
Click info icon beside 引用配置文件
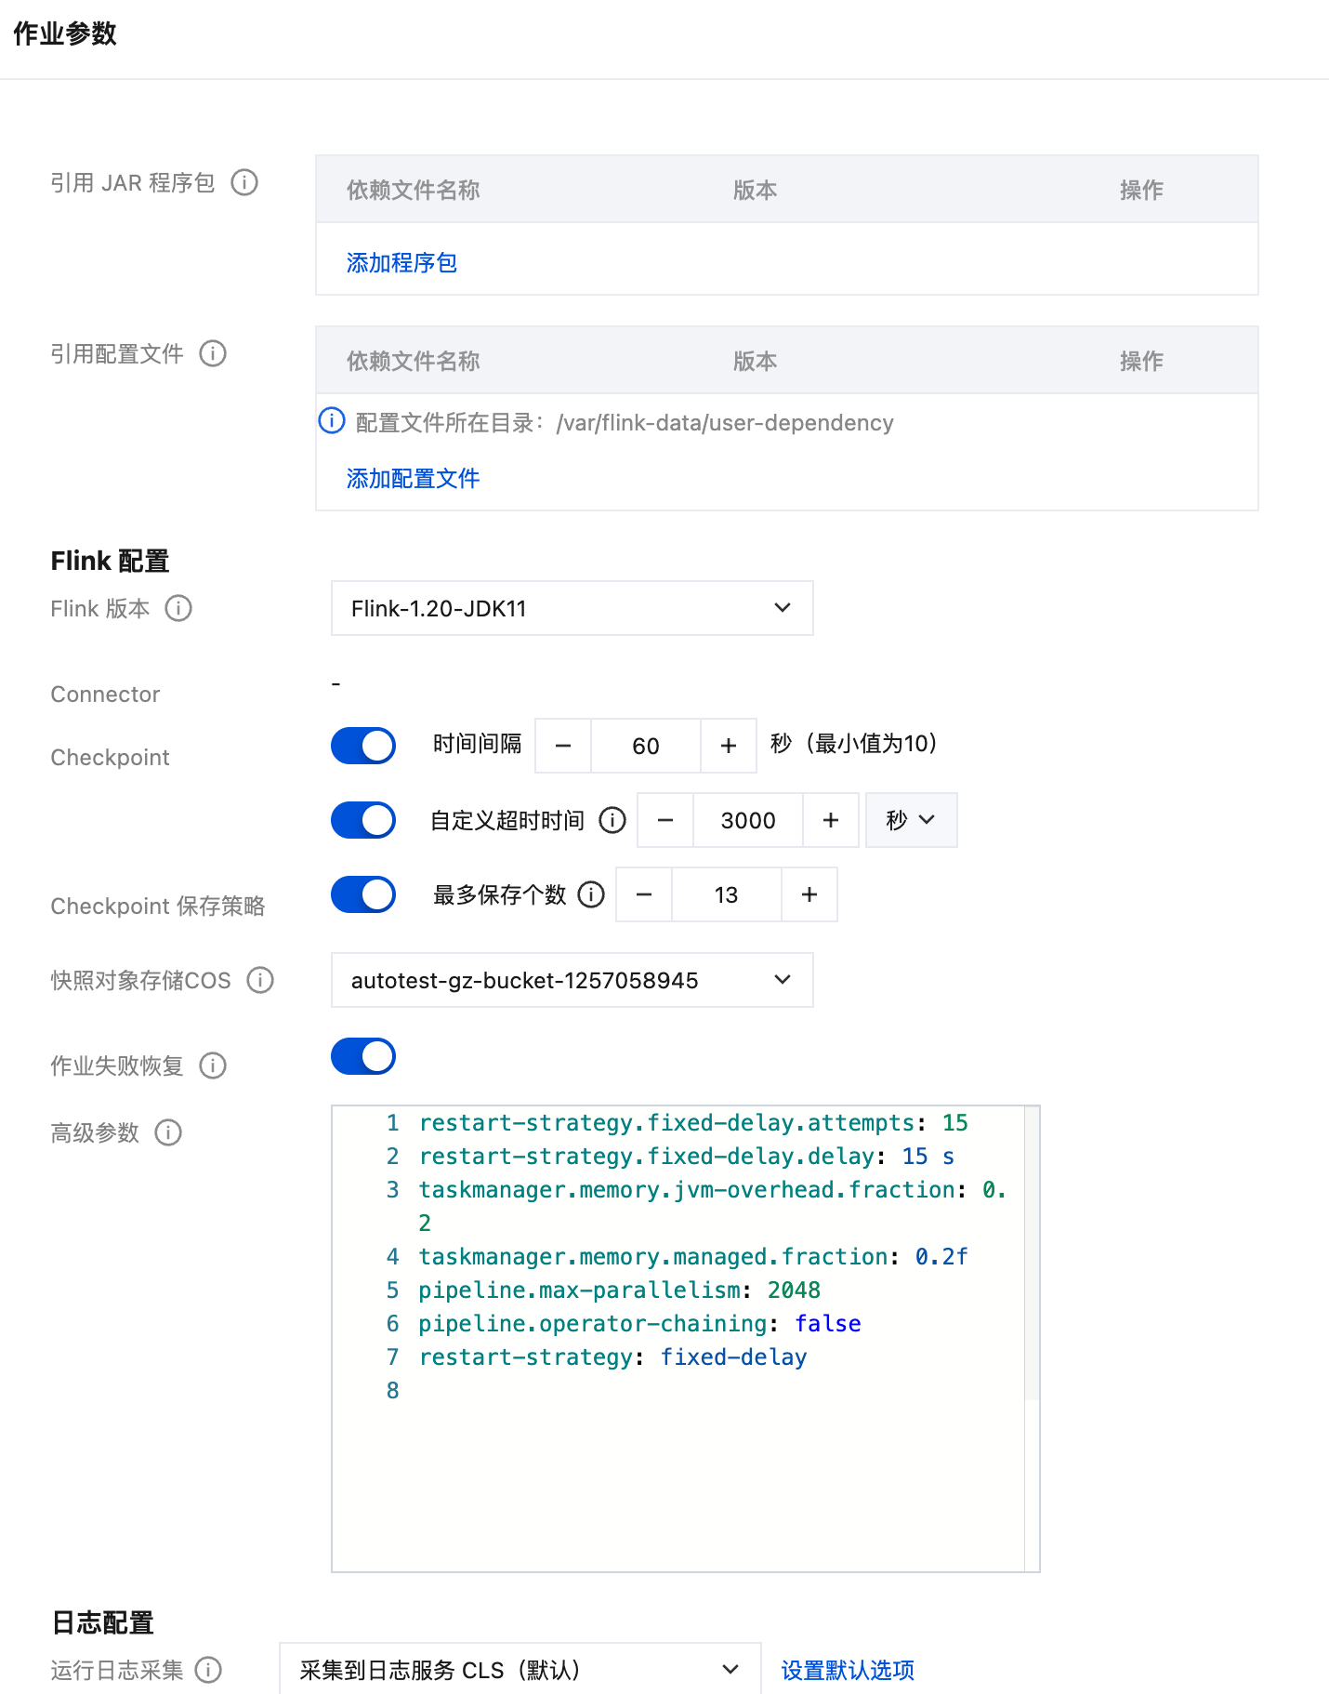coord(213,353)
